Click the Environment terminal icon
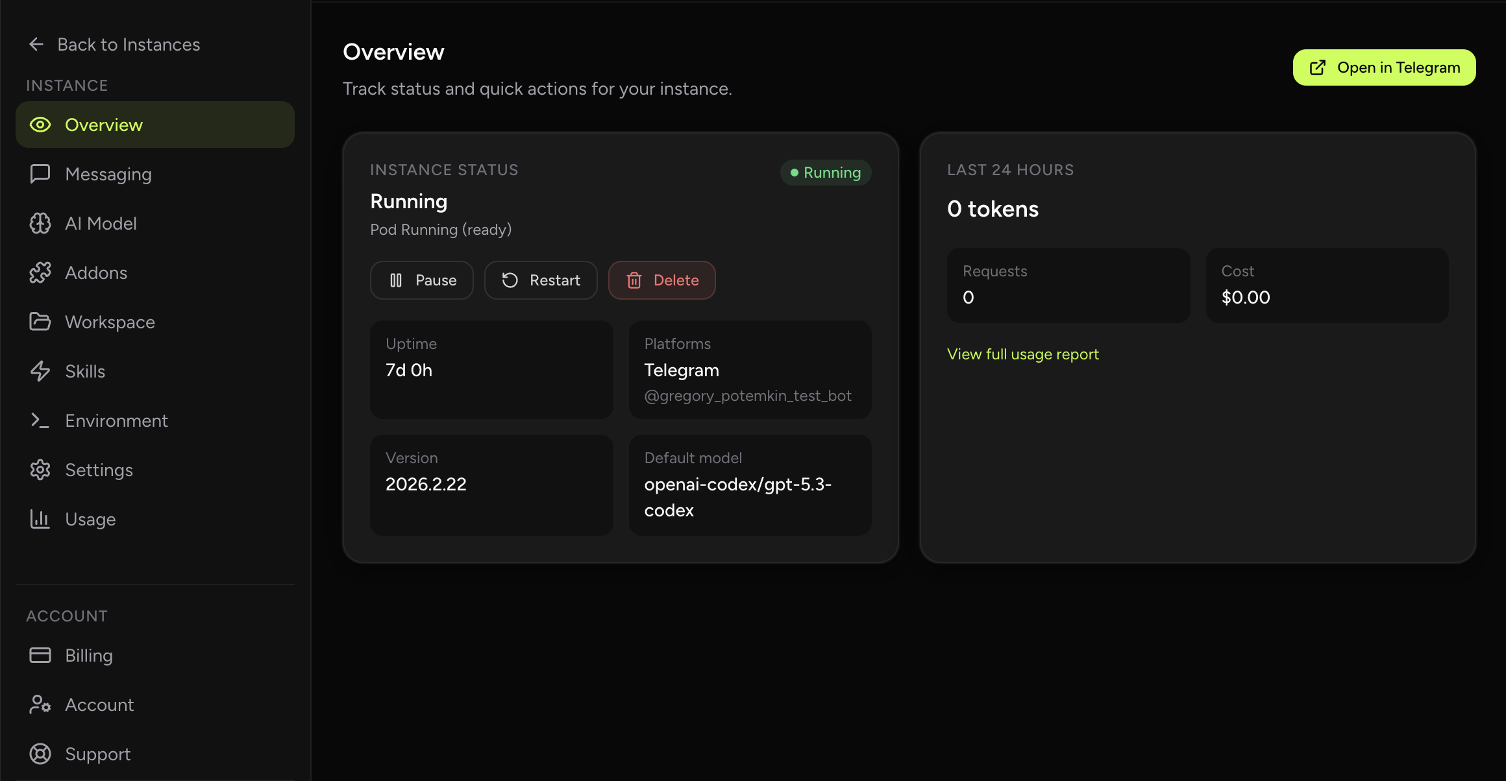 pos(40,420)
